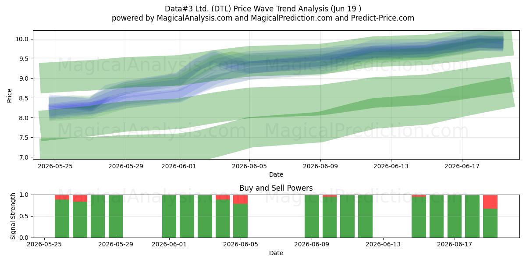The image size is (526, 263).
Task: Click 2026-05-29 on the Buy and Sell Powers axis
Action: 116,245
